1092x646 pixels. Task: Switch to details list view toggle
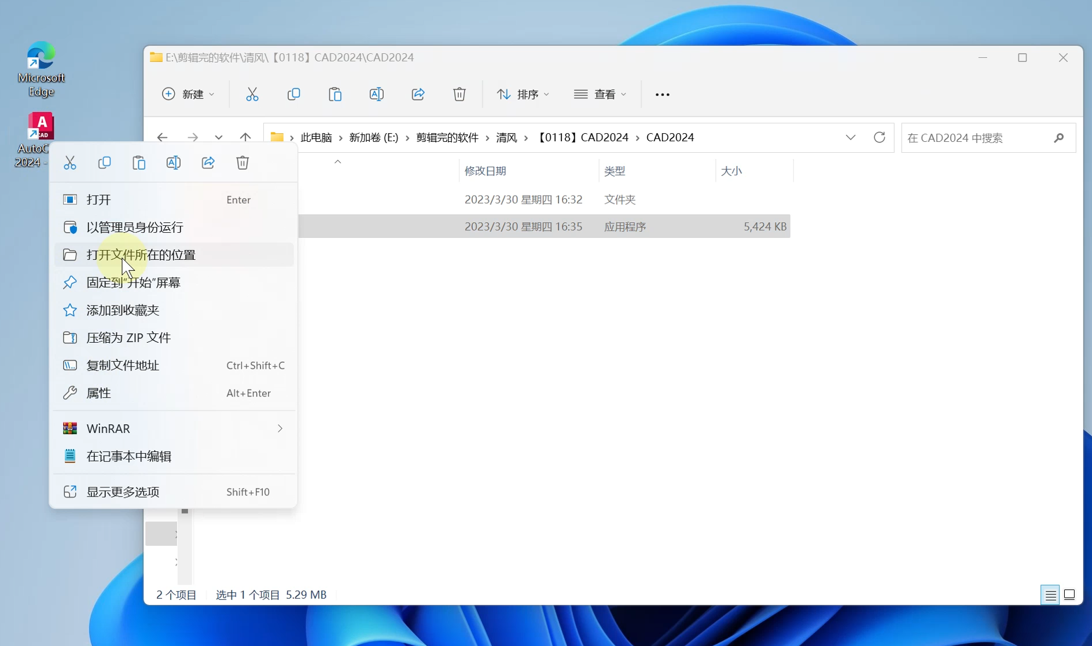click(1050, 595)
